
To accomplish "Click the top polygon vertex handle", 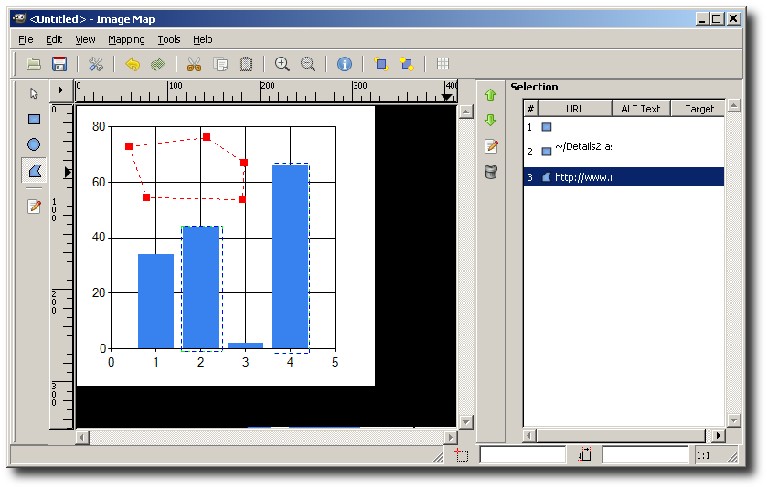I will click(x=207, y=137).
